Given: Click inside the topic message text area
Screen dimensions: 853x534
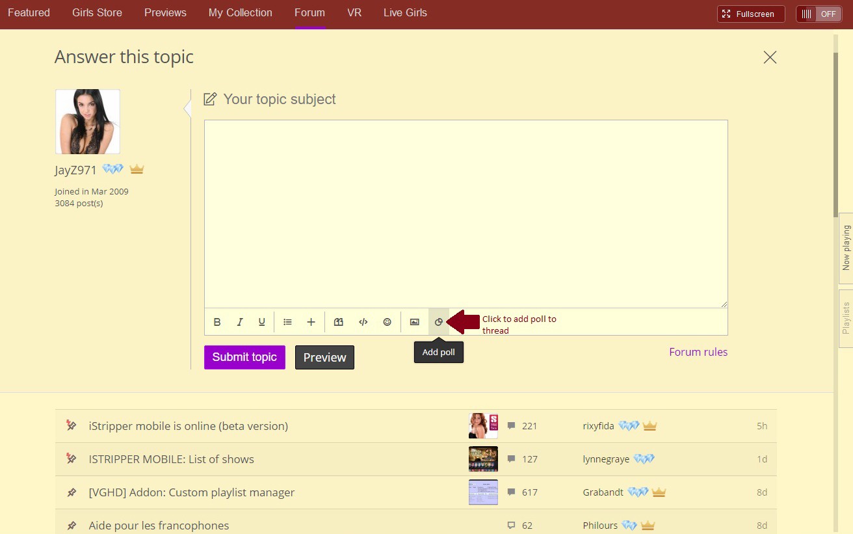Looking at the screenshot, I should 466,213.
